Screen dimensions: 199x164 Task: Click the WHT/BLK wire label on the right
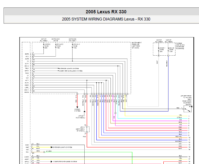178,141
